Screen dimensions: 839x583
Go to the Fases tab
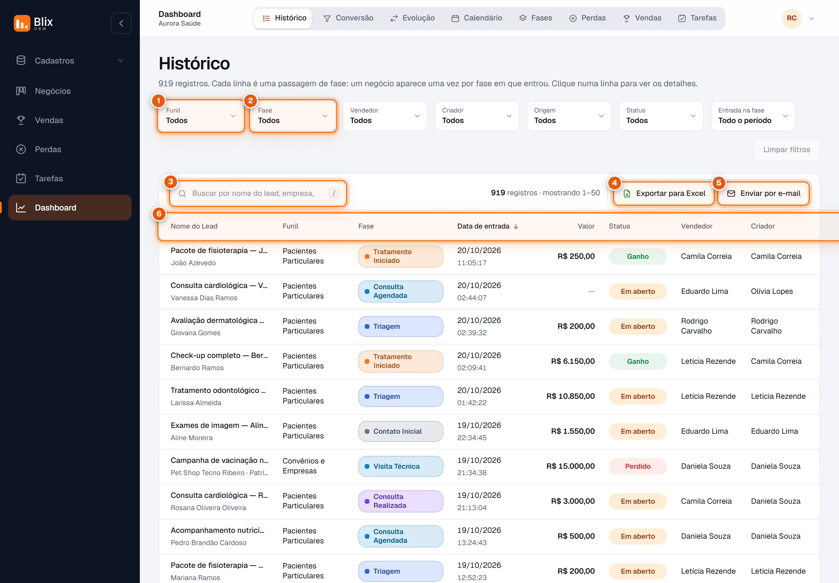tap(536, 18)
